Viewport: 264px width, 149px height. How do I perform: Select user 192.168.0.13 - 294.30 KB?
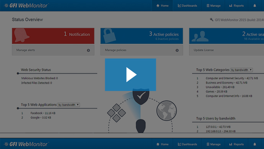coord(221,131)
